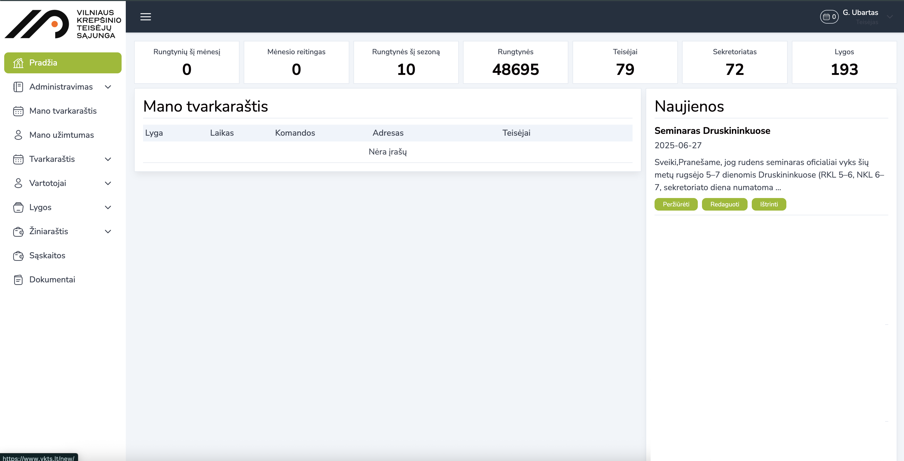Go to Pradžia menu item
Screen dimensions: 904x461
pos(63,63)
